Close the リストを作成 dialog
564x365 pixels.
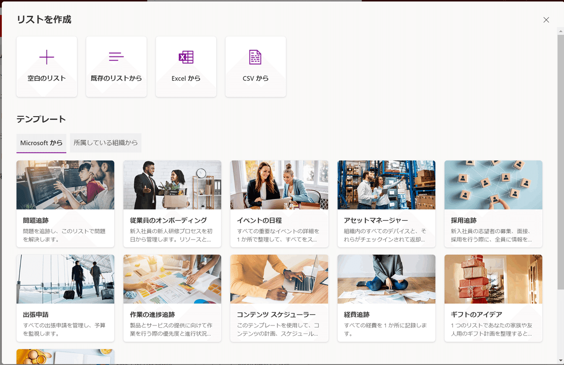pos(546,20)
